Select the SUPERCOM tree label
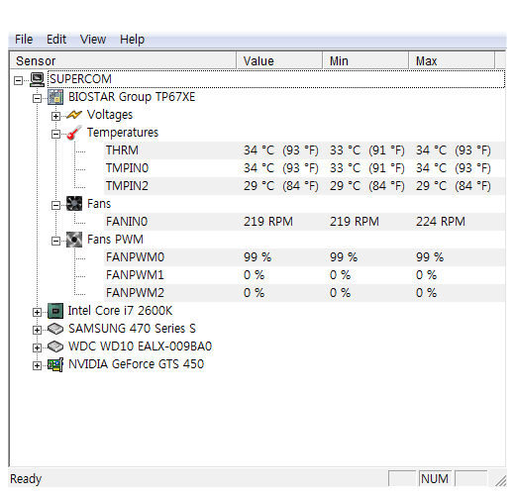This screenshot has height=495, width=515. [80, 79]
